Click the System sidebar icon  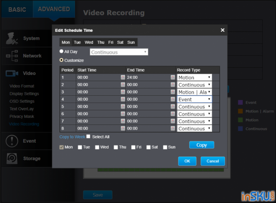[x=12, y=38]
